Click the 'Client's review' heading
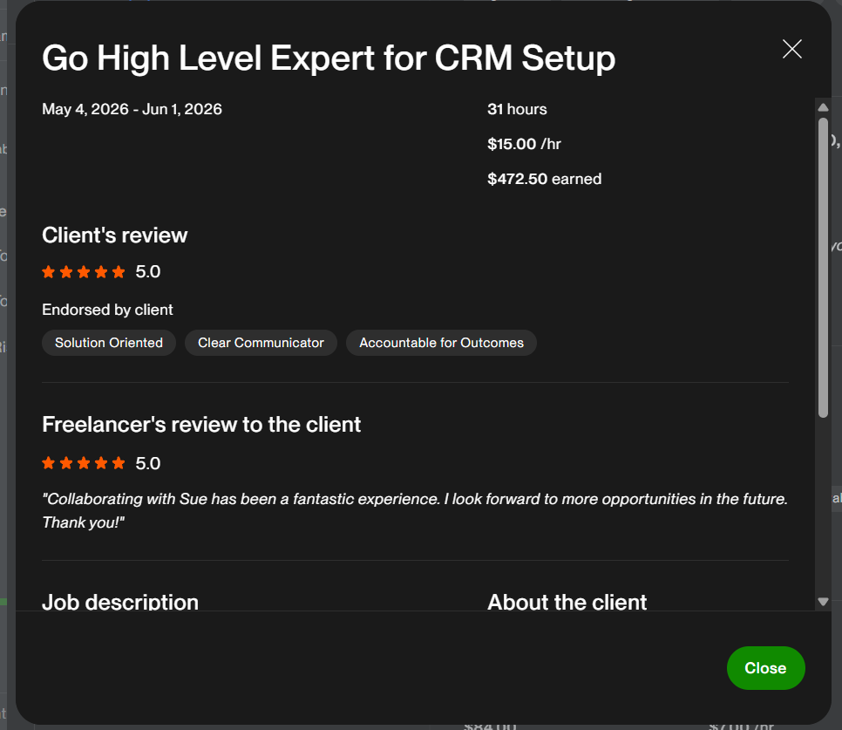Viewport: 842px width, 730px height. point(115,235)
